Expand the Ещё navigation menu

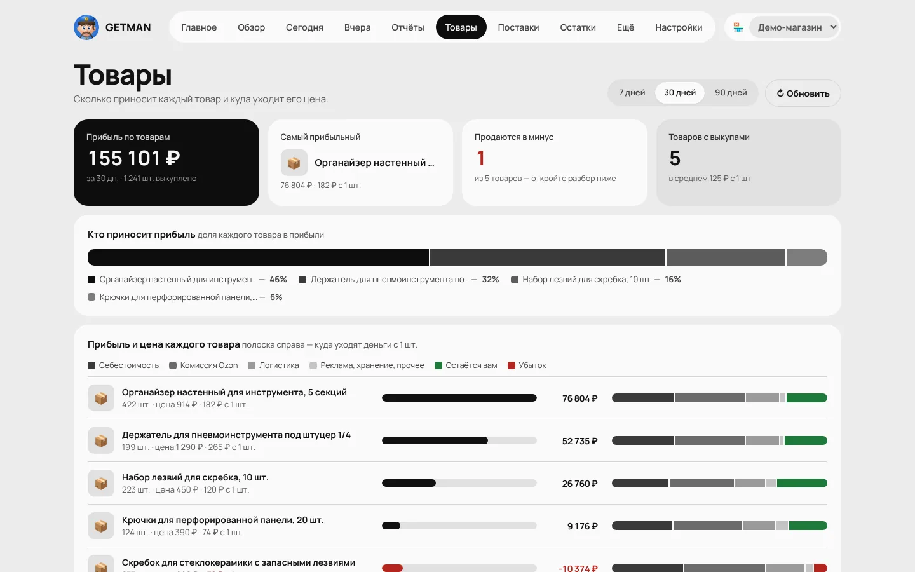coord(625,27)
